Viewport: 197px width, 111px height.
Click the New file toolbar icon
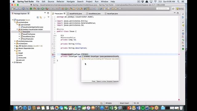[x=13, y=9]
